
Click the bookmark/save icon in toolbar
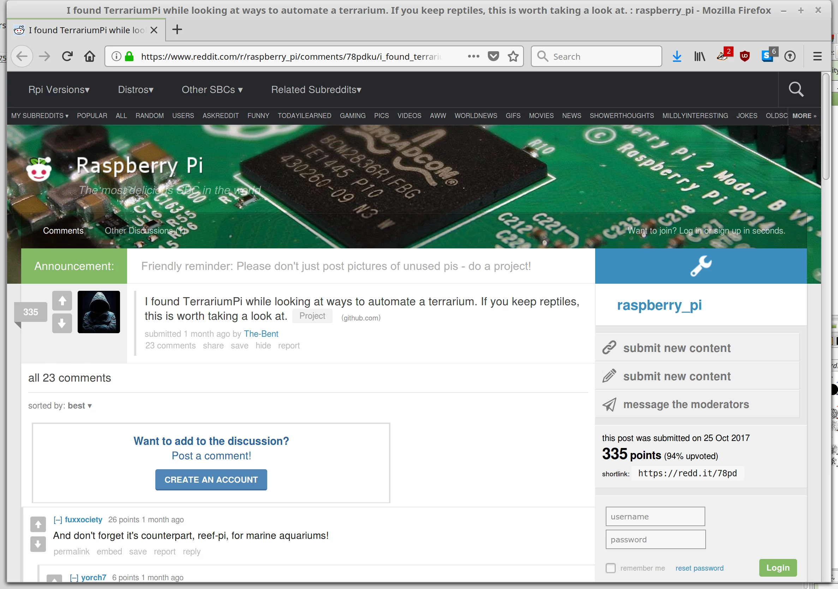pyautogui.click(x=514, y=56)
